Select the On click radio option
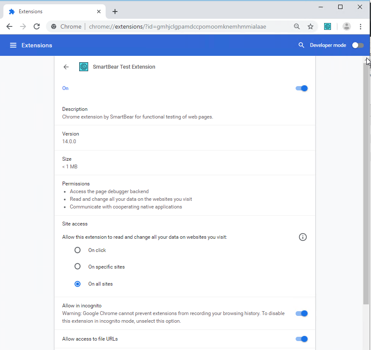Image resolution: width=371 pixels, height=350 pixels. (78, 250)
